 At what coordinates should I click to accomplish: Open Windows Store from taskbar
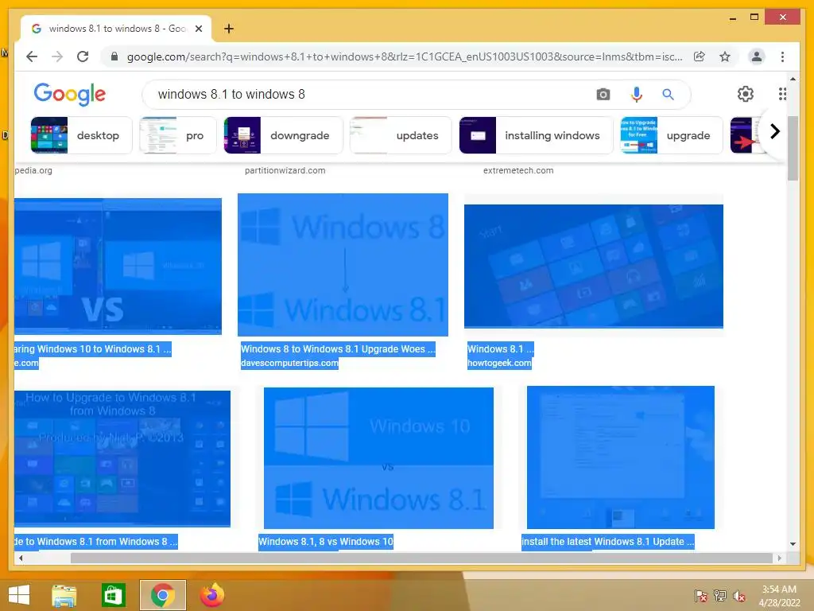(x=113, y=595)
